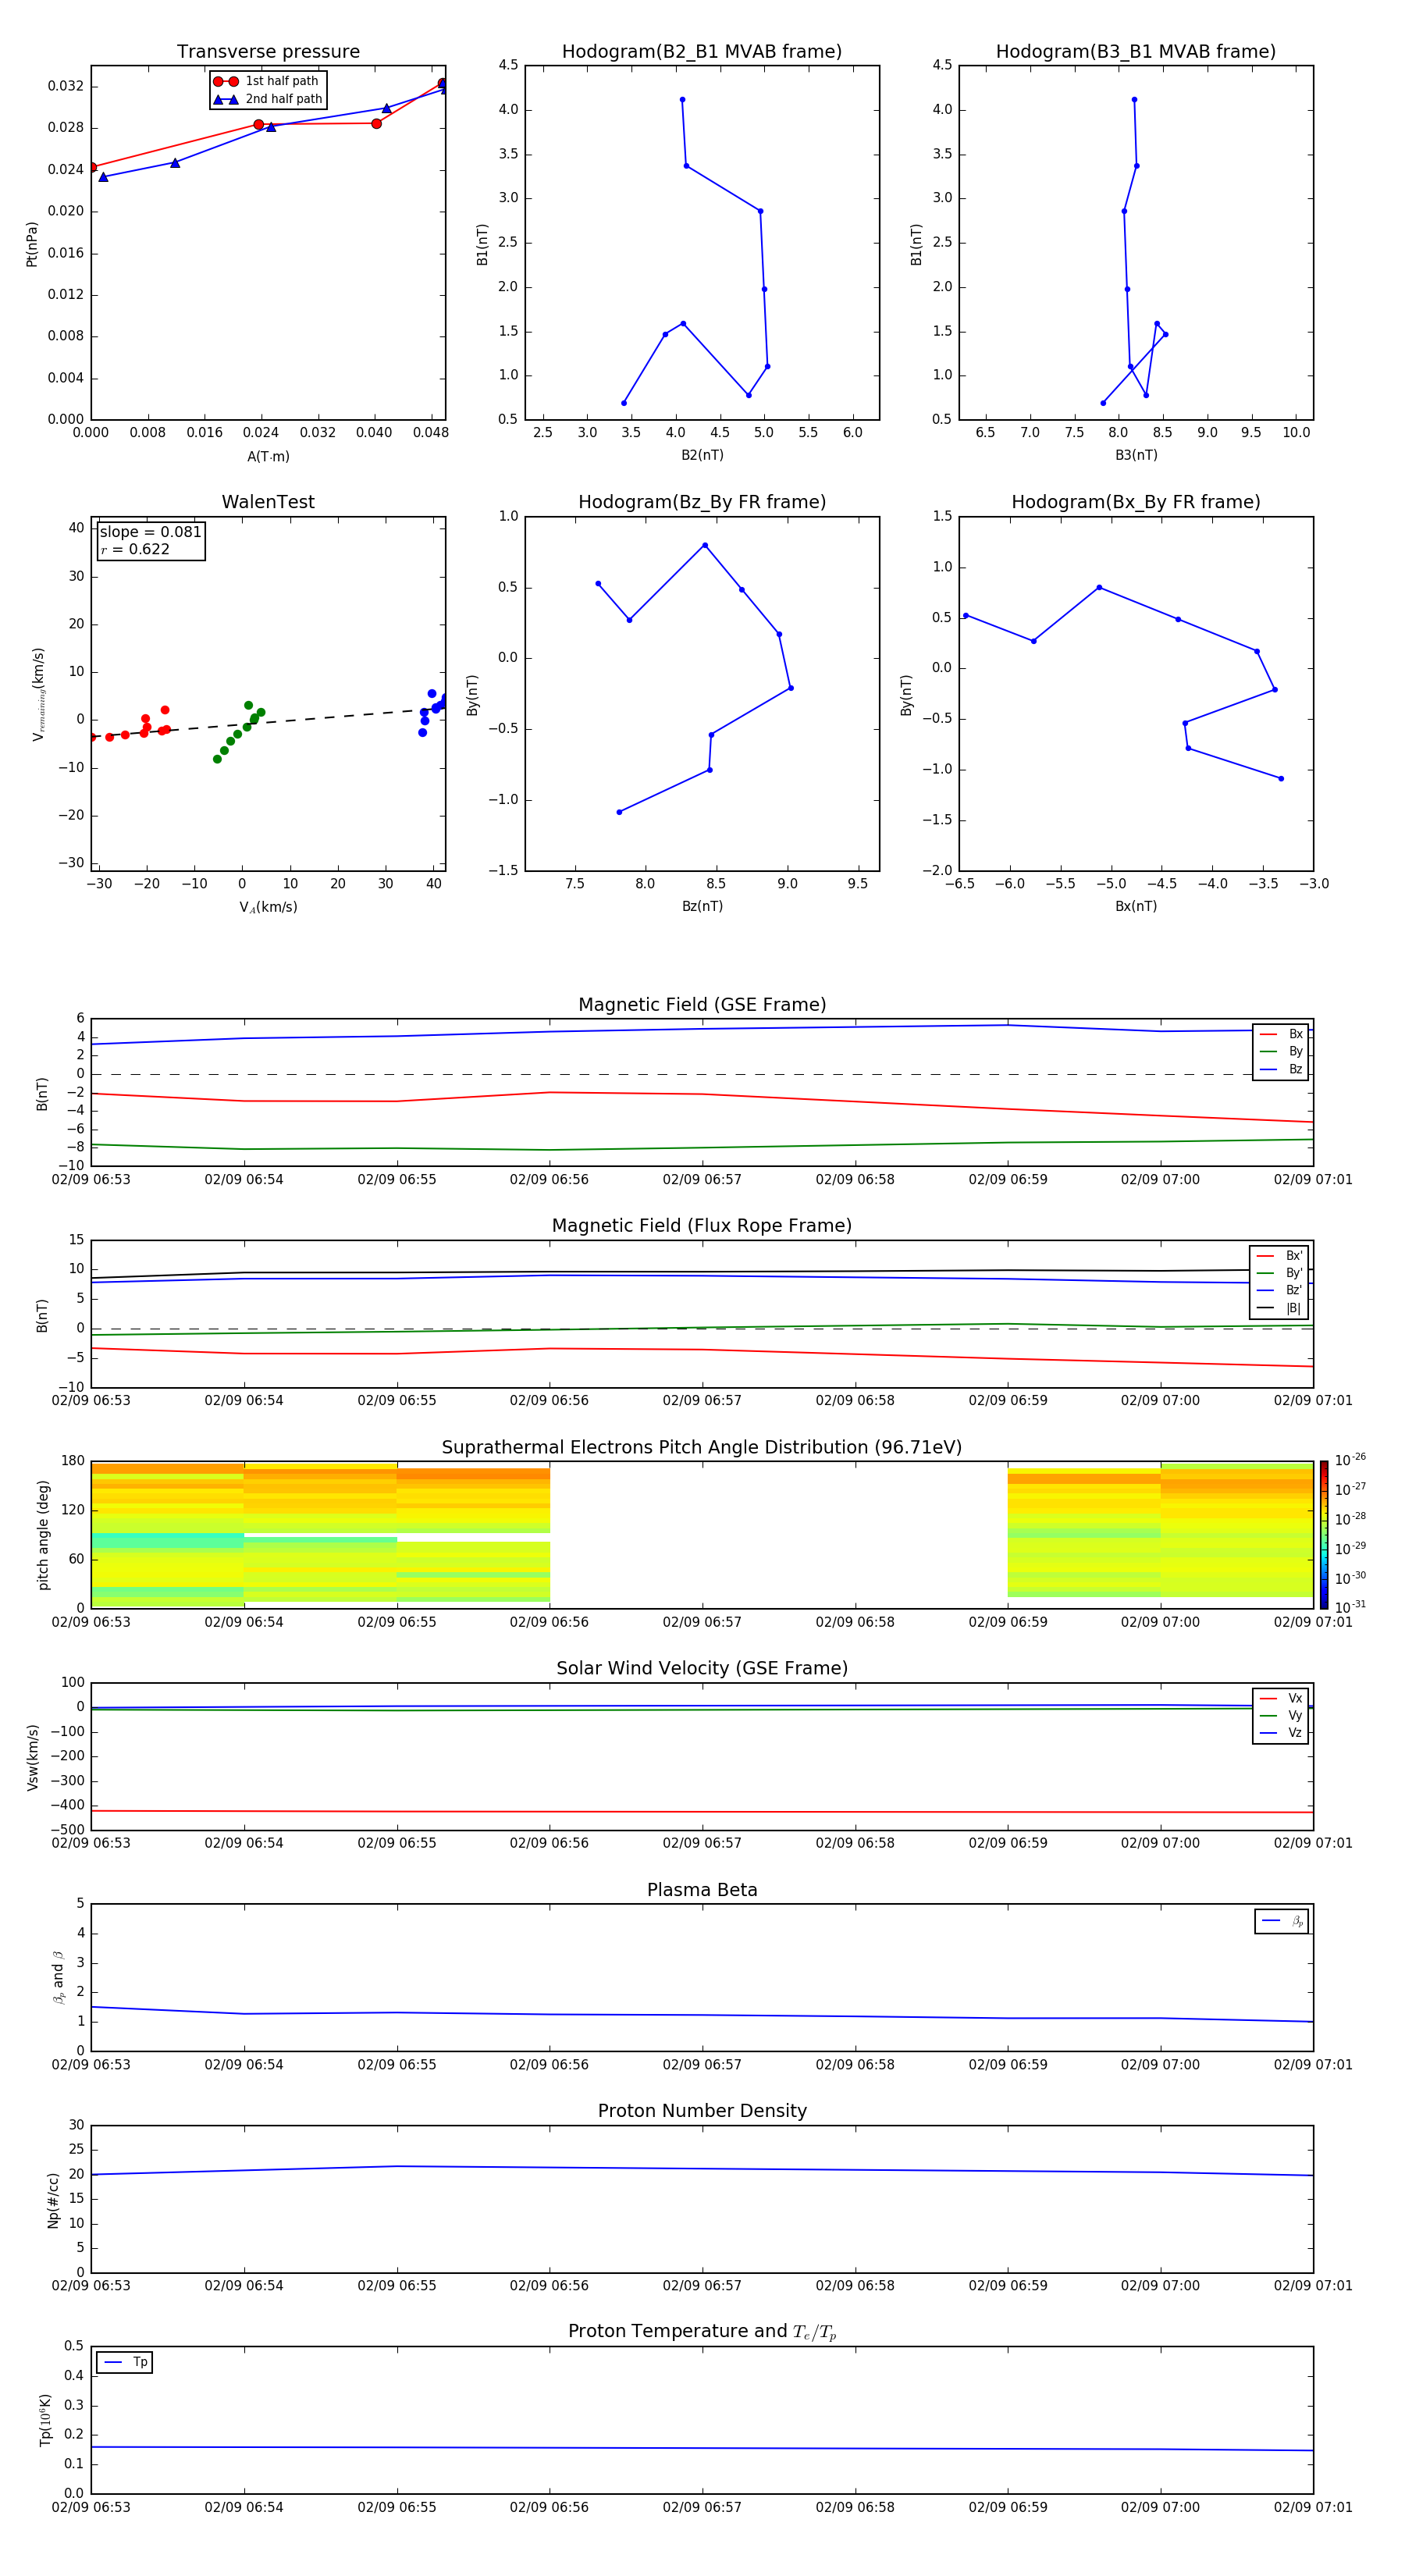The width and height of the screenshot is (1405, 2576).
Task: Click the Hodogram(B2_B1 MVAB frame) title
Action: point(702,52)
